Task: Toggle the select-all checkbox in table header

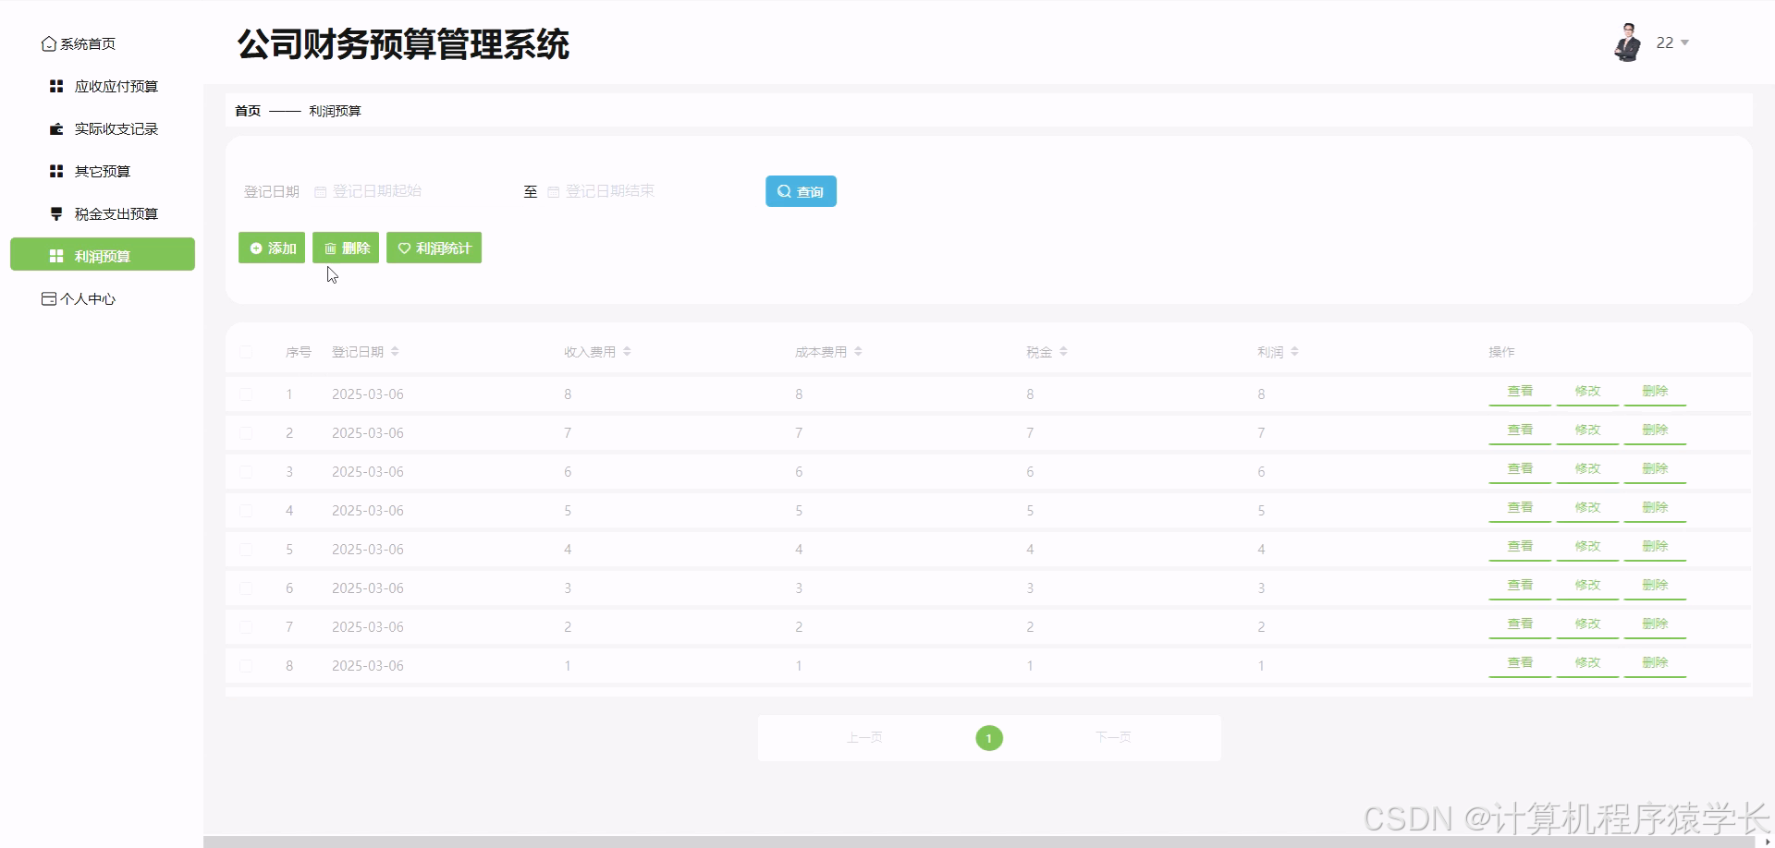Action: [x=247, y=352]
